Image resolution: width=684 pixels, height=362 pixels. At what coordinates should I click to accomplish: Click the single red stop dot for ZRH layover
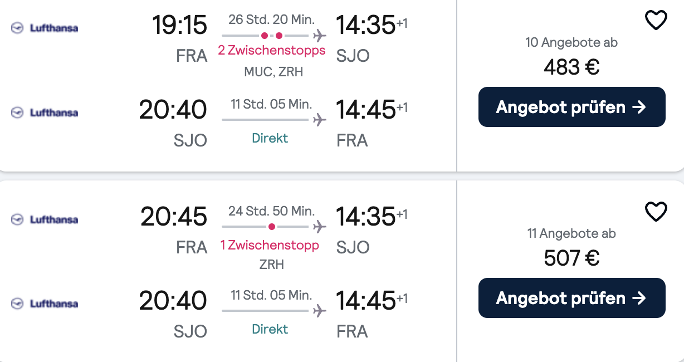point(271,227)
